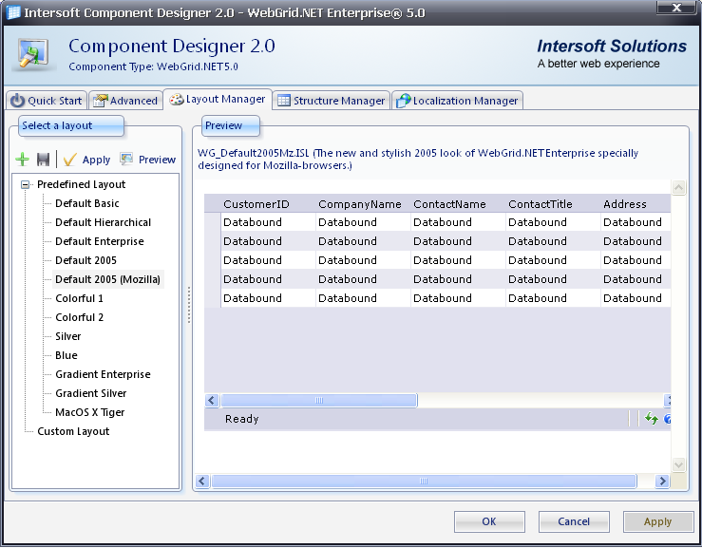Viewport: 702px width, 548px height.
Task: Click the Apply label in layout toolbar
Action: (96, 160)
